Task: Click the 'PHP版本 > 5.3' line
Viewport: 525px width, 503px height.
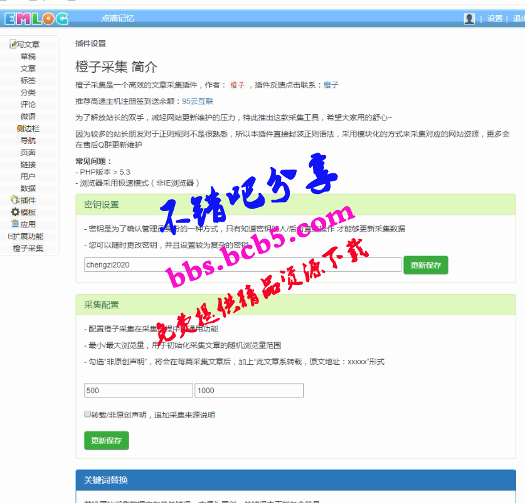Action: click(103, 172)
